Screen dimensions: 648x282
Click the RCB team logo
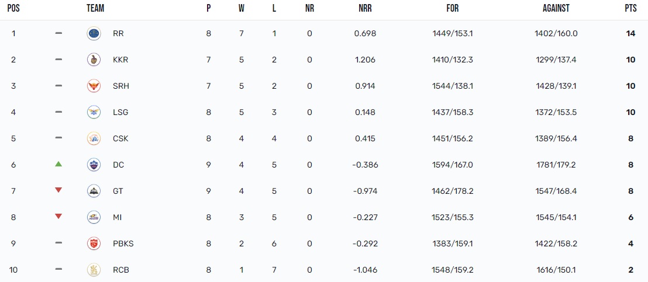coord(94,270)
